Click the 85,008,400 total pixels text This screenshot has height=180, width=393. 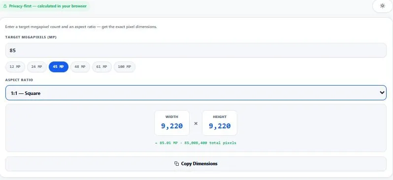210,143
